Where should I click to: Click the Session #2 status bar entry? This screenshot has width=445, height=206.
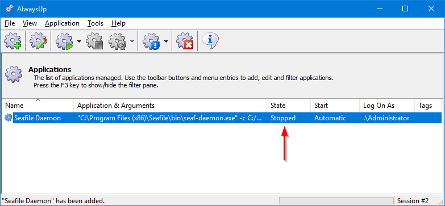[413, 201]
